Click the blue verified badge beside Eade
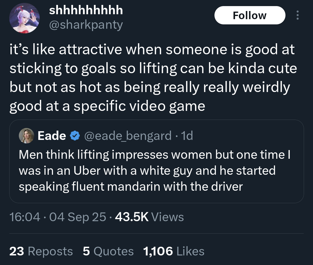Screen dimensions: 313x265 tap(75, 136)
